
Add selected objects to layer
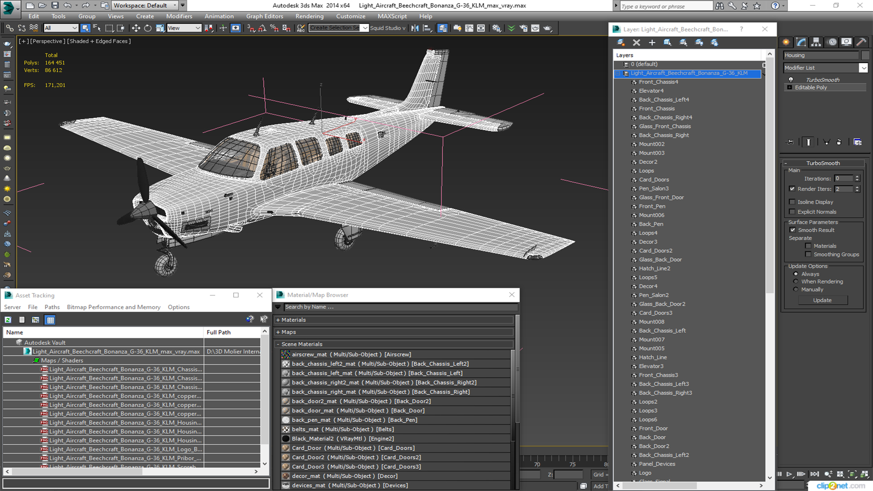(x=652, y=42)
